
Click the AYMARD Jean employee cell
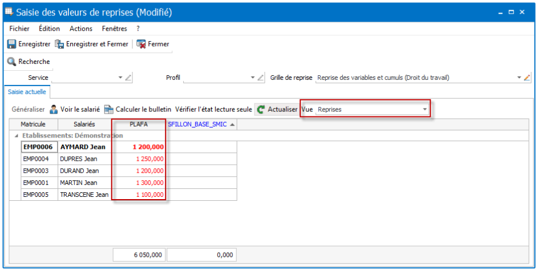click(x=85, y=147)
